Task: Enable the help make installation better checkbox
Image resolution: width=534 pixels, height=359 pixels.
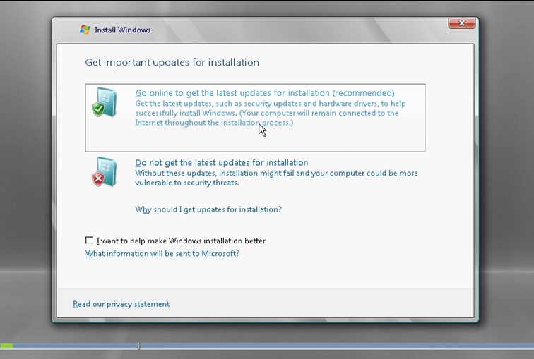Action: [x=89, y=241]
